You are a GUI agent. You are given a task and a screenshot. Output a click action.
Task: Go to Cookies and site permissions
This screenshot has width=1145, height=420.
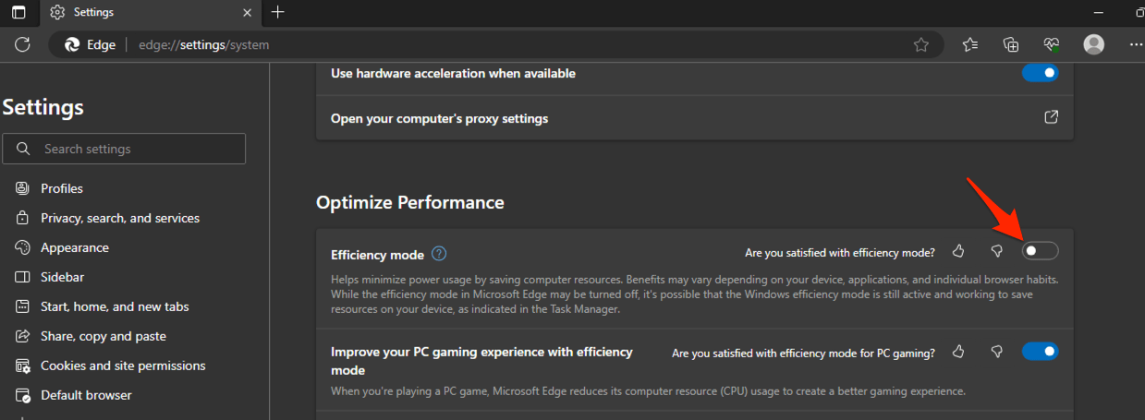tap(123, 366)
